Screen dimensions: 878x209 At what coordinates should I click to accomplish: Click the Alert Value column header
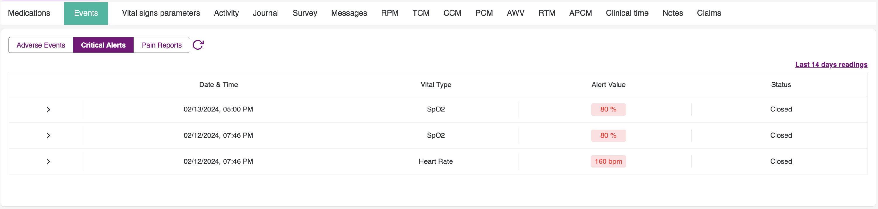click(x=608, y=85)
